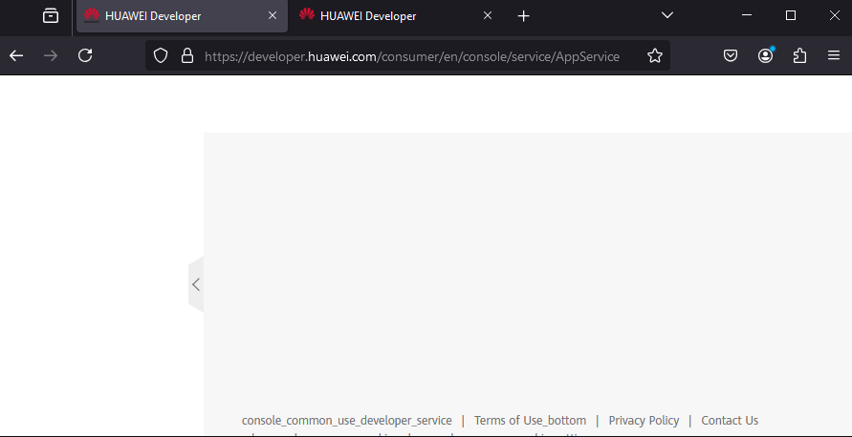Expand the list all tabs dropdown
The height and width of the screenshot is (437, 852).
(x=667, y=16)
